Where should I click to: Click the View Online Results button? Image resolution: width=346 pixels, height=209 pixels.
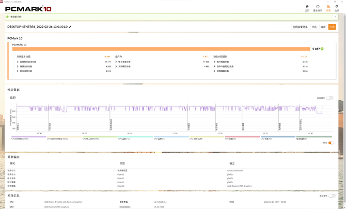300,27
